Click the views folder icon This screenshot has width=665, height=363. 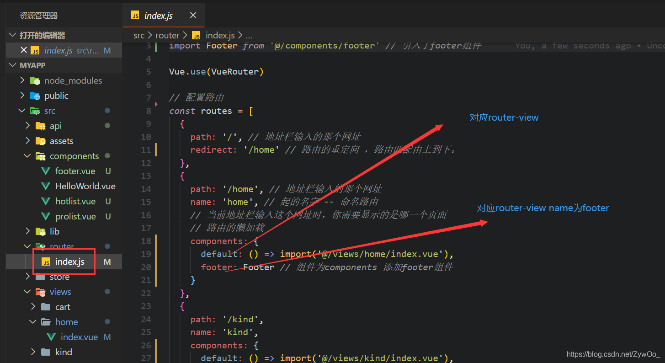tap(41, 292)
